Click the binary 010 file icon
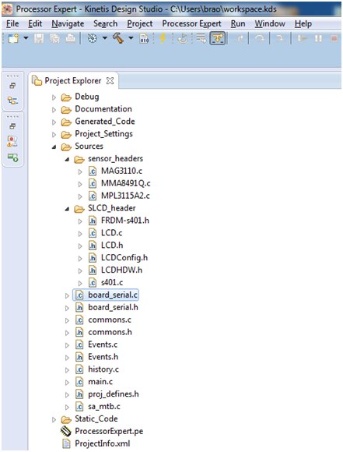343x452 pixels. click(144, 38)
